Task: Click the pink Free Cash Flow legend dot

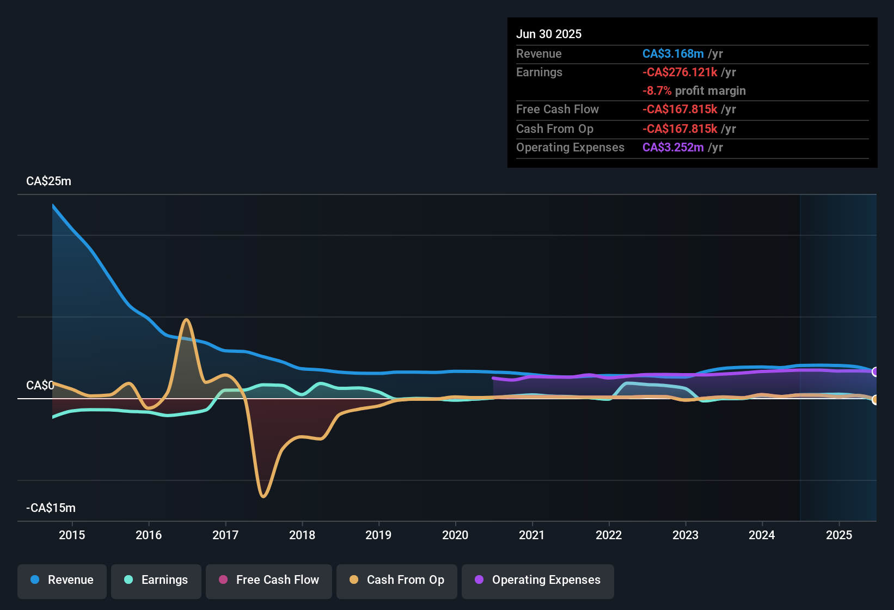Action: [x=223, y=579]
